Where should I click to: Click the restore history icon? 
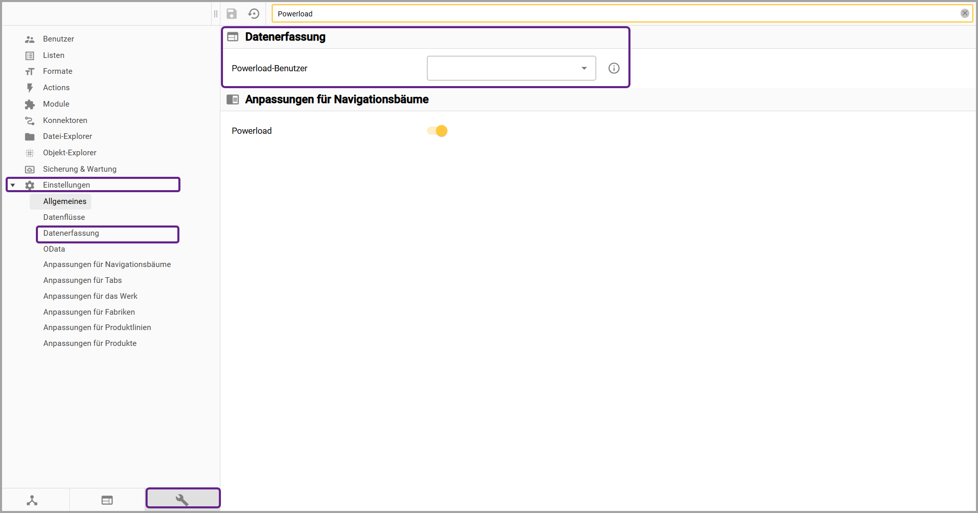click(254, 14)
